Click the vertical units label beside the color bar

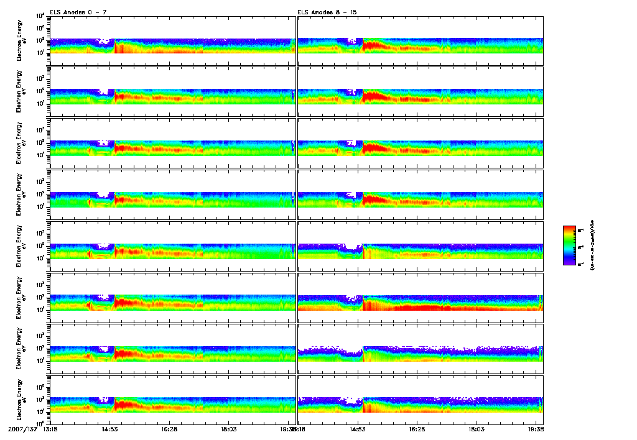click(592, 245)
